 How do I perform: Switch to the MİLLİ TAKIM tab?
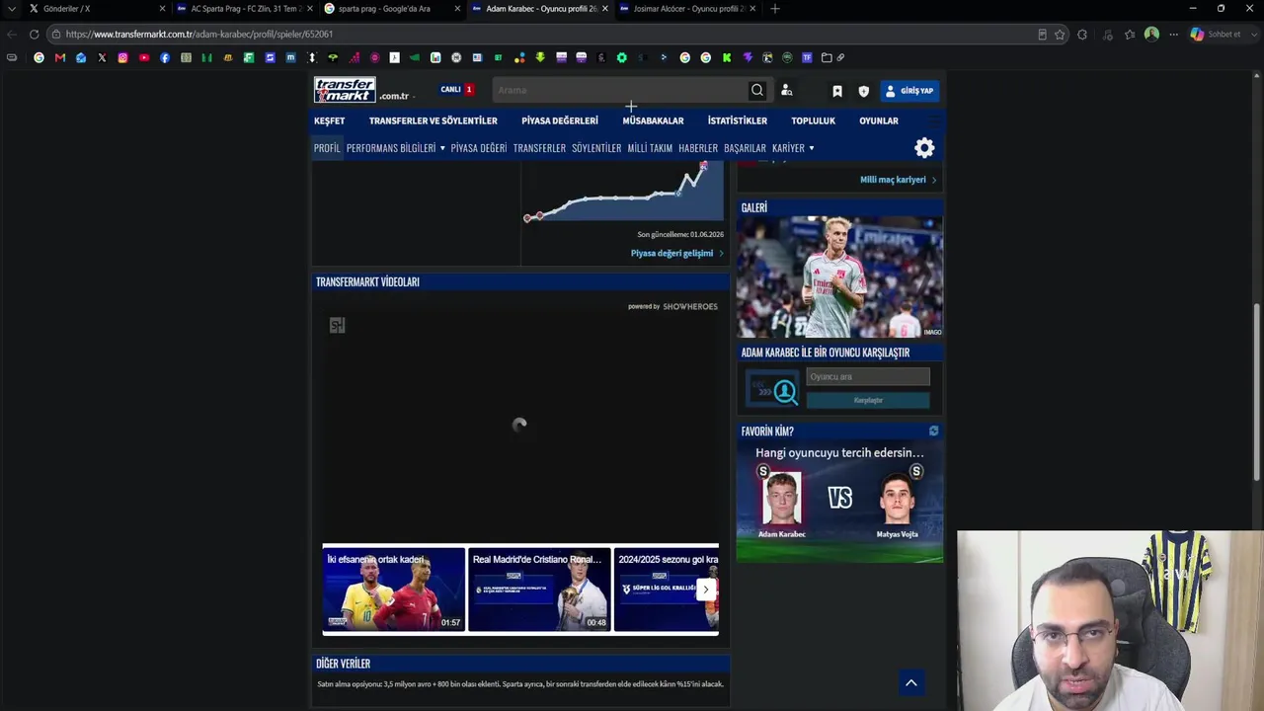(650, 148)
